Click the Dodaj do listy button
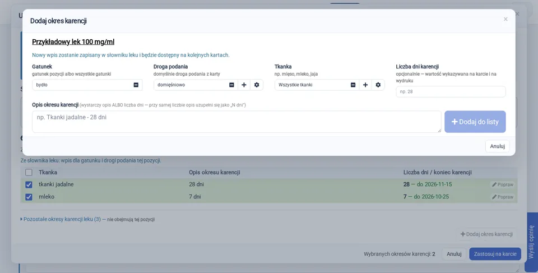This screenshot has width=538, height=273. coord(475,122)
